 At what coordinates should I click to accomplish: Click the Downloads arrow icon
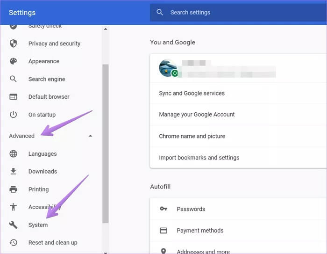click(14, 171)
